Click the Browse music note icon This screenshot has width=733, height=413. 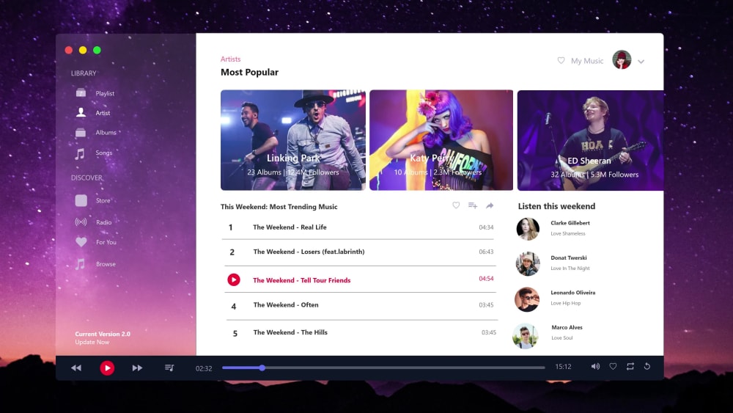pyautogui.click(x=81, y=264)
